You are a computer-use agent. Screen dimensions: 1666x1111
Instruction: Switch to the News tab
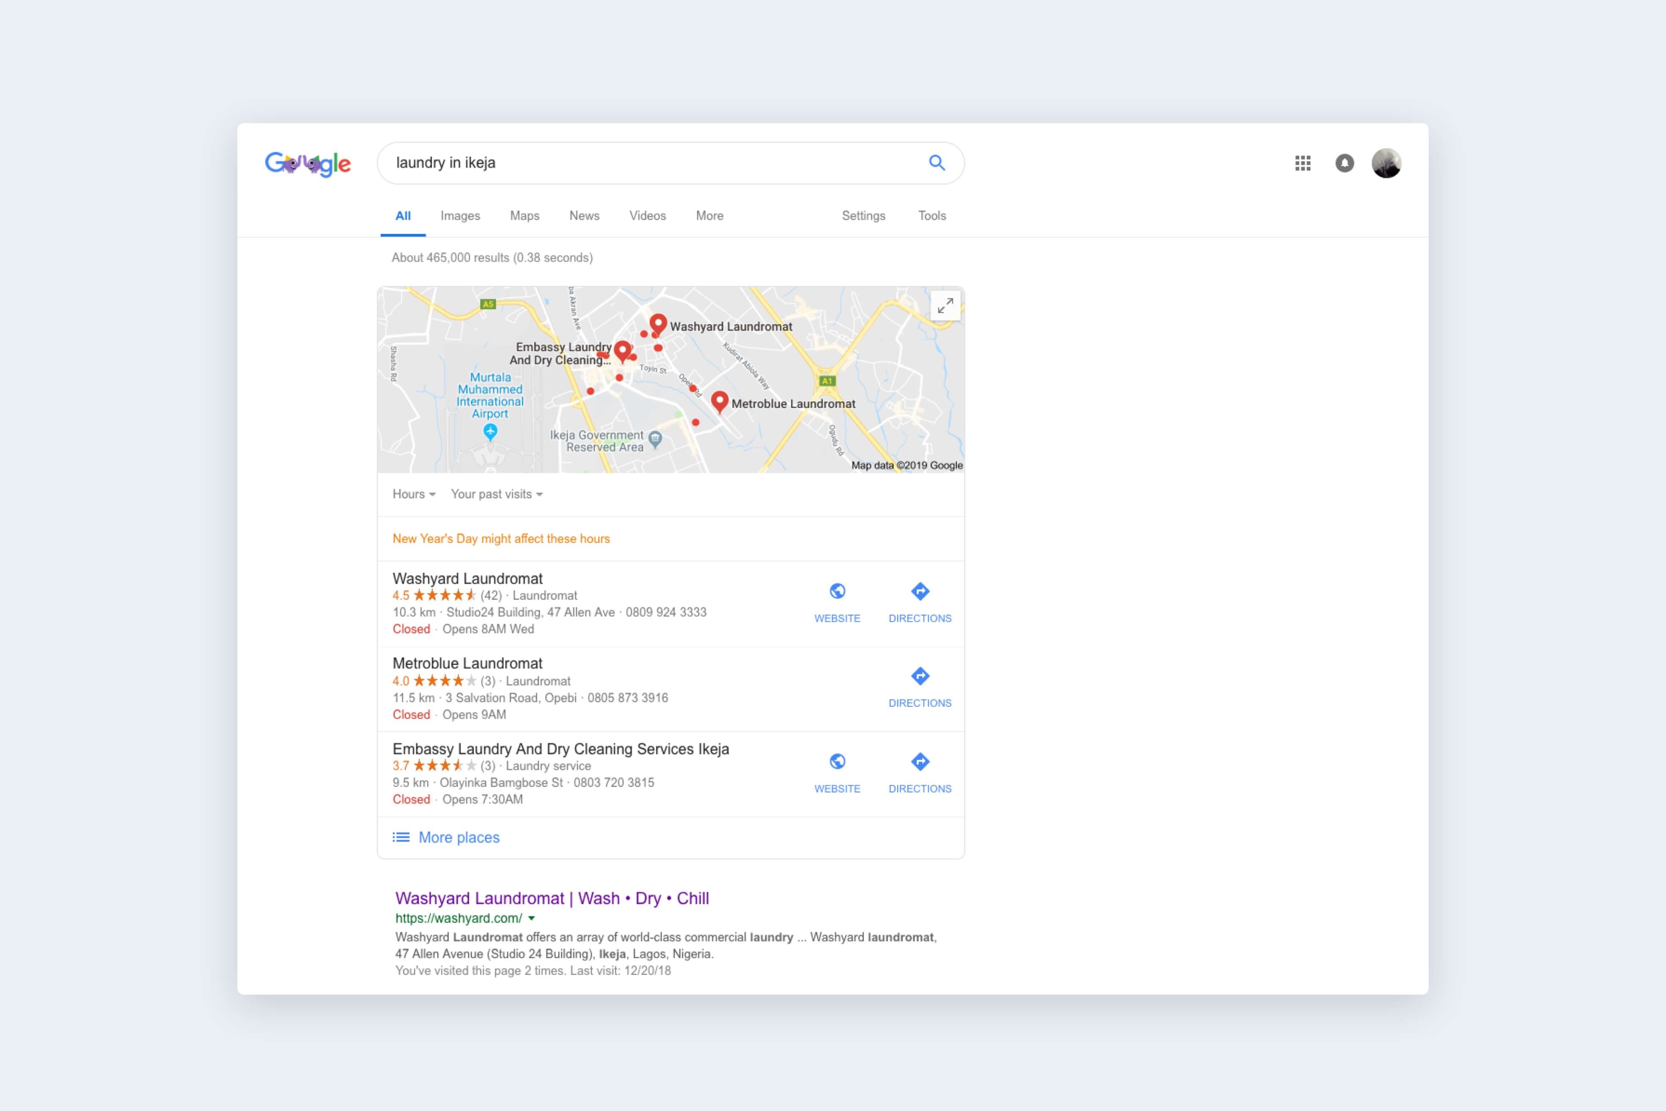(x=584, y=216)
